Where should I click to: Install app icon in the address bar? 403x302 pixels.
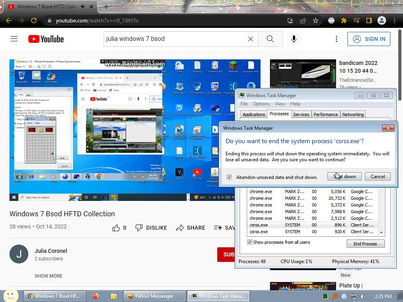tap(290, 20)
